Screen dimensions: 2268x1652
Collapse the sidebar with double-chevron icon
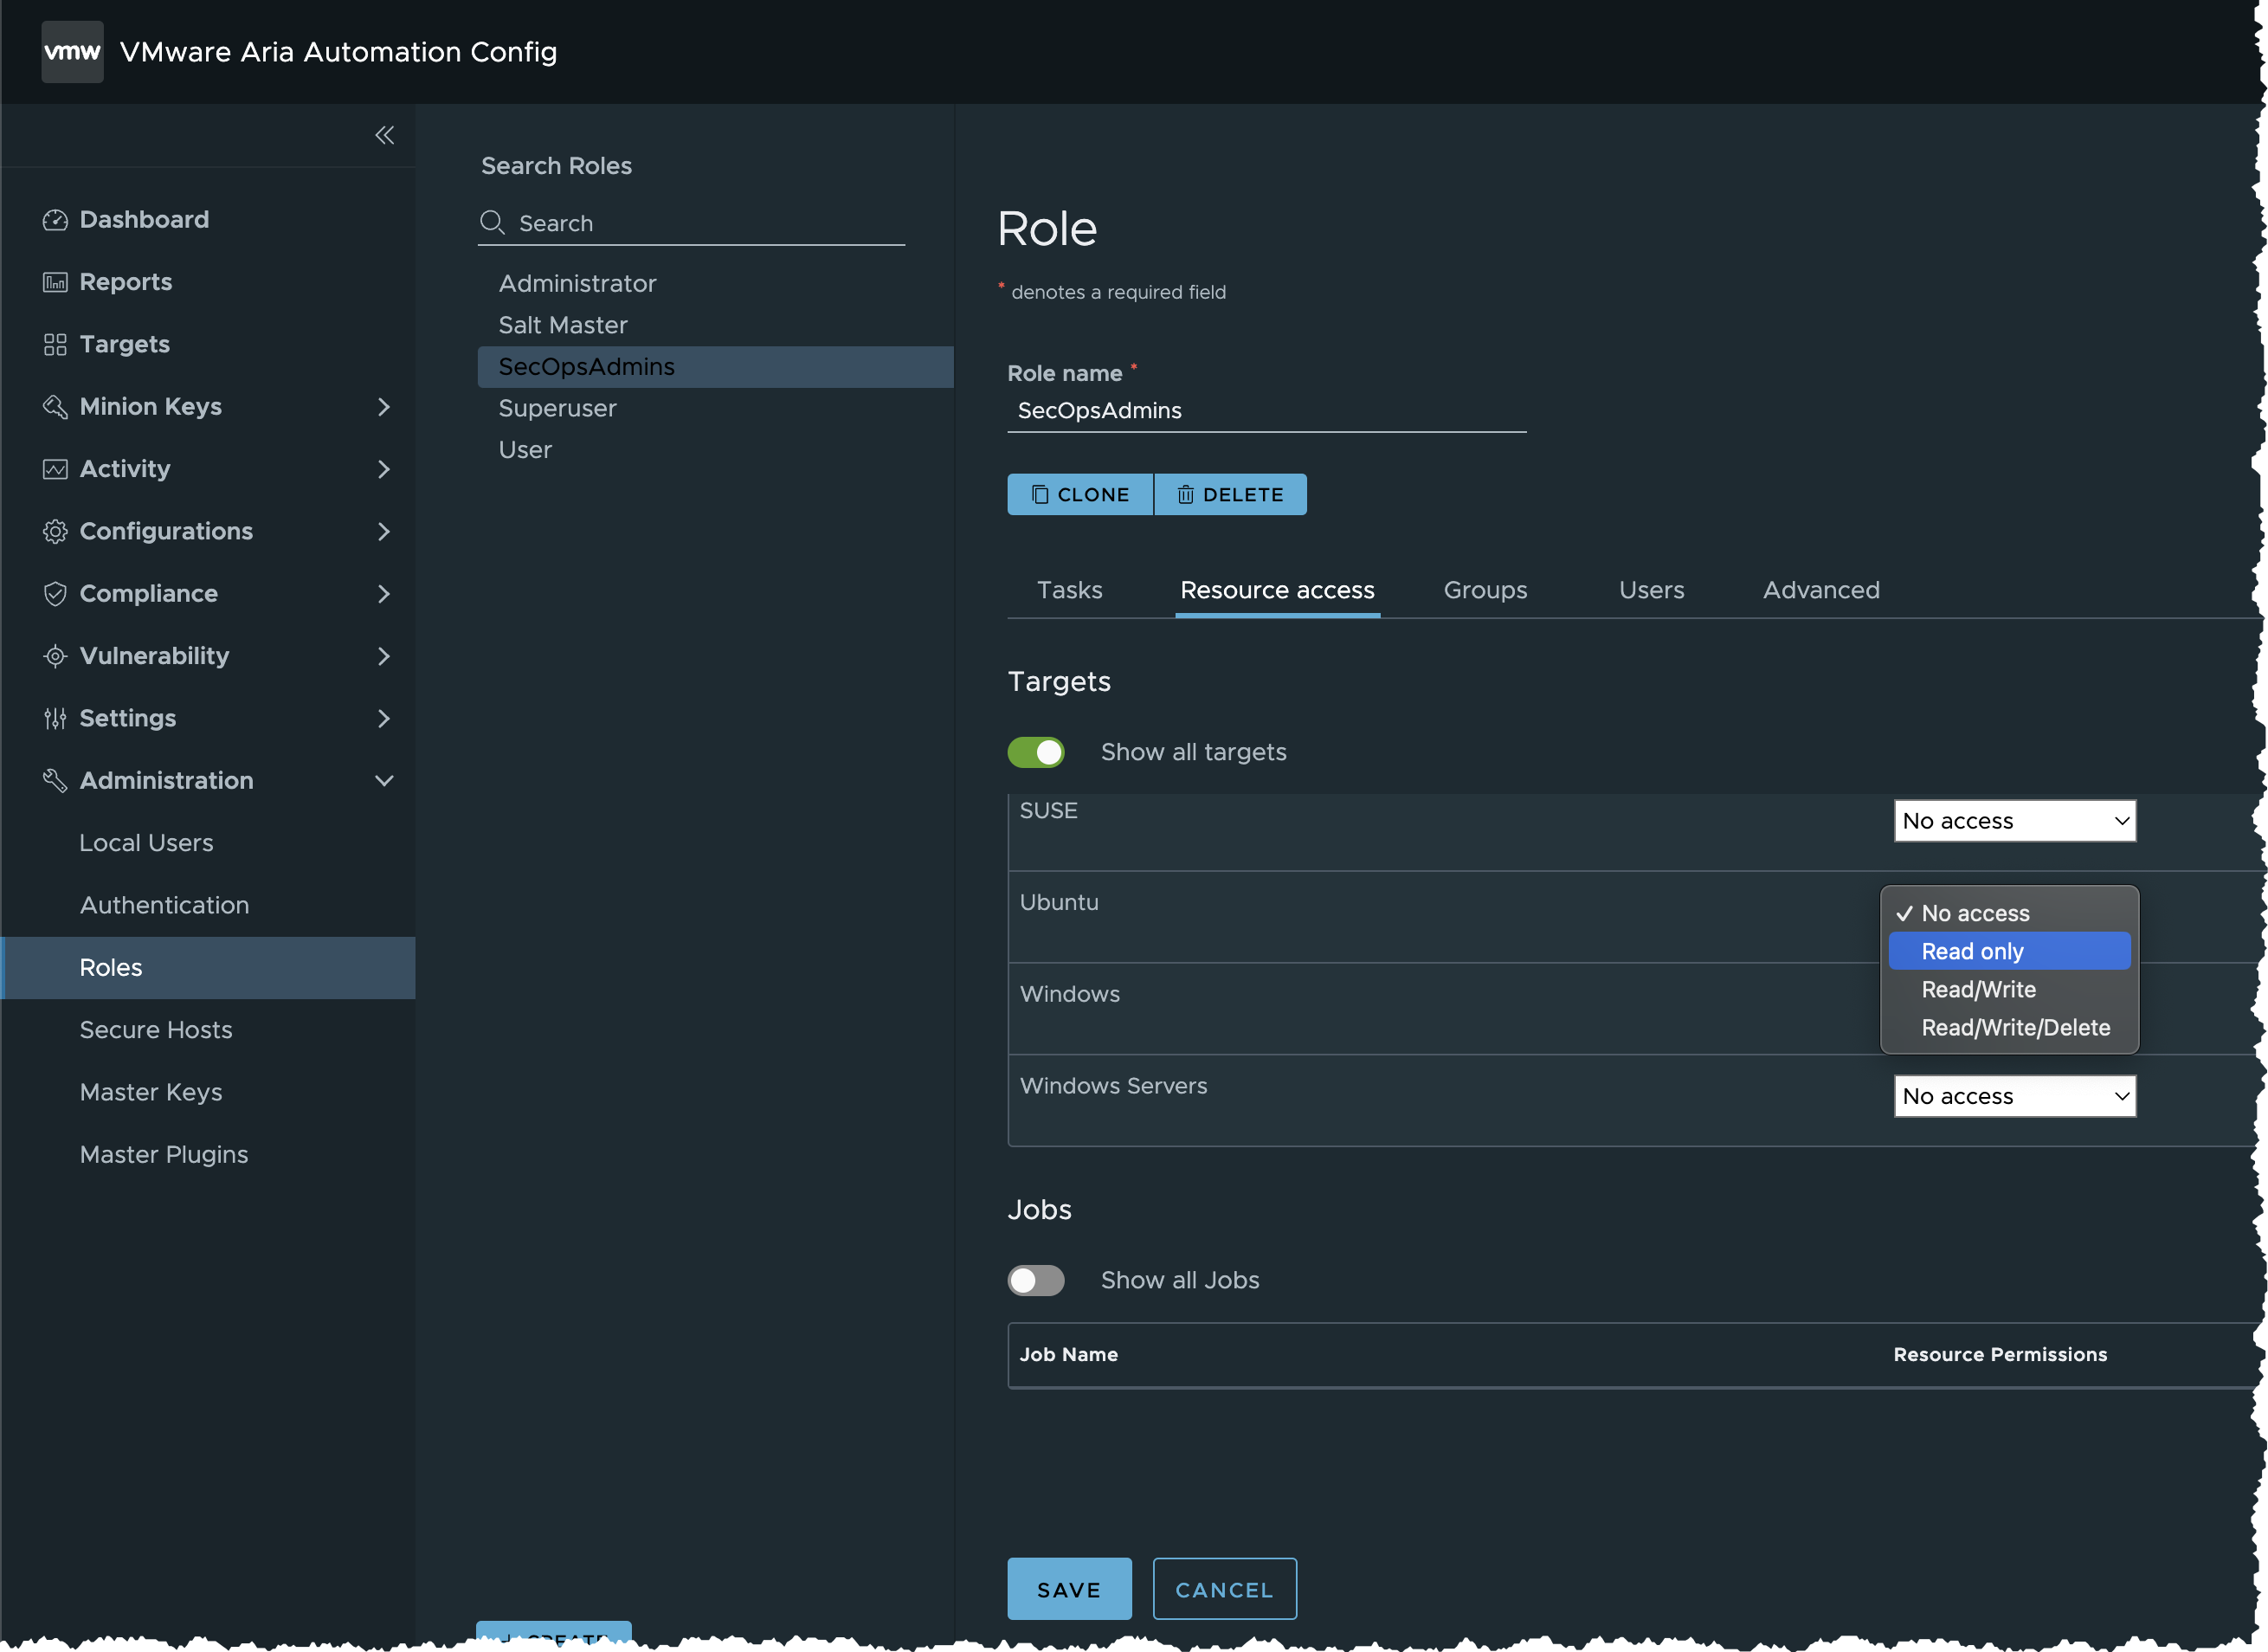[x=384, y=135]
